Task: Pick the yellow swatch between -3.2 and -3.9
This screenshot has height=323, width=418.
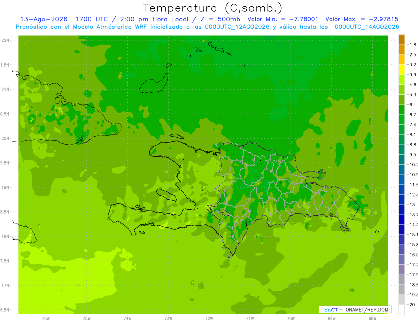Action: (402, 70)
